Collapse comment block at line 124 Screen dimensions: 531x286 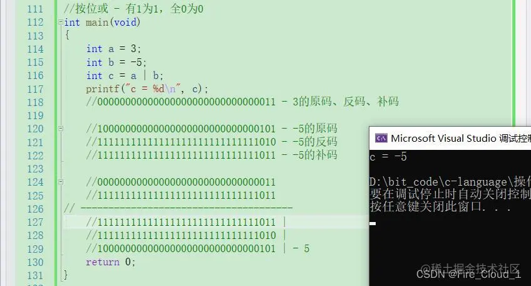tap(60, 182)
